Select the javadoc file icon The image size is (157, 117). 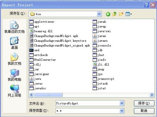[31, 88]
